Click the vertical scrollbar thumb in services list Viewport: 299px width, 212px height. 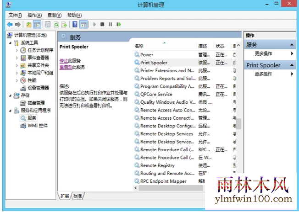coord(238,124)
